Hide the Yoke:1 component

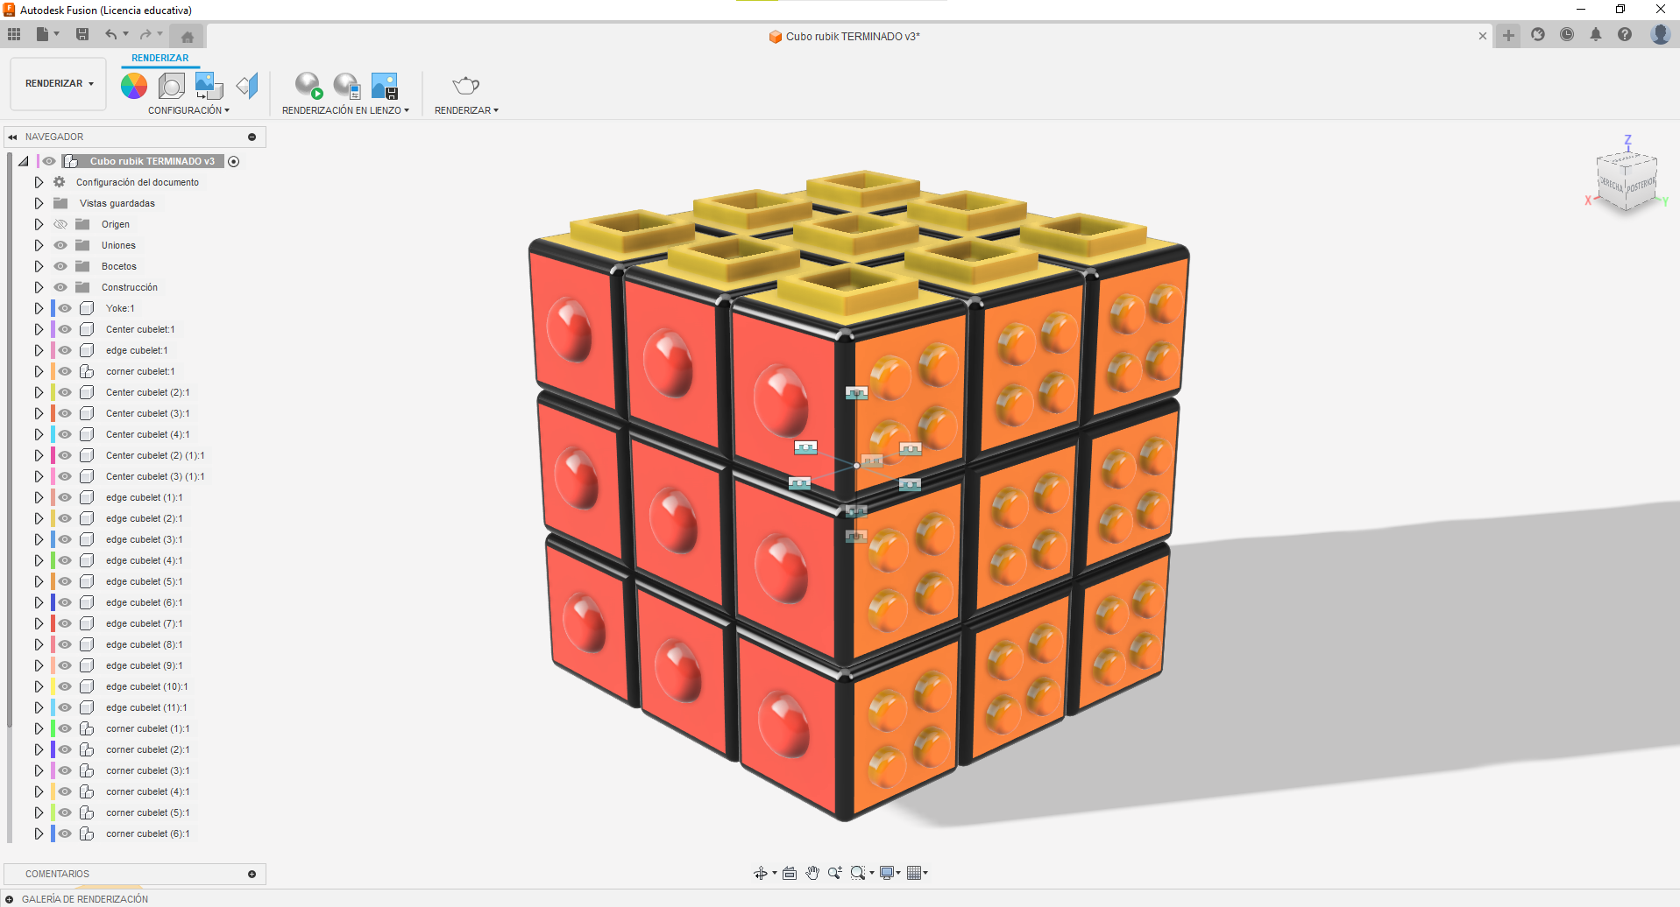pos(65,308)
